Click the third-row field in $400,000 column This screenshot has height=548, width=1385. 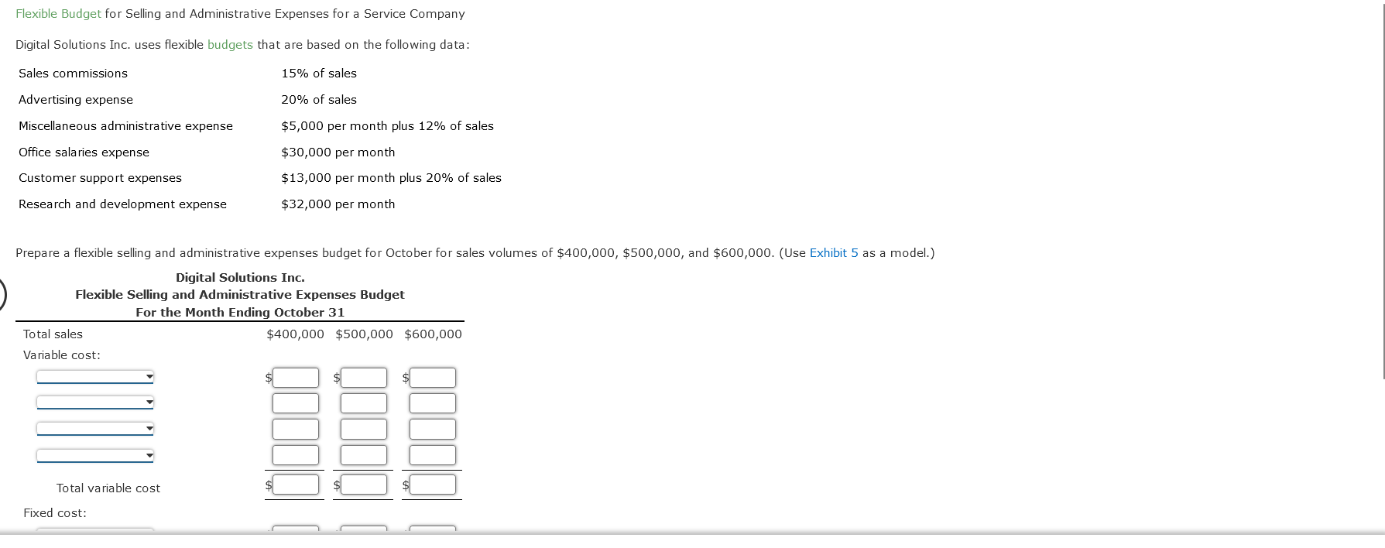295,428
